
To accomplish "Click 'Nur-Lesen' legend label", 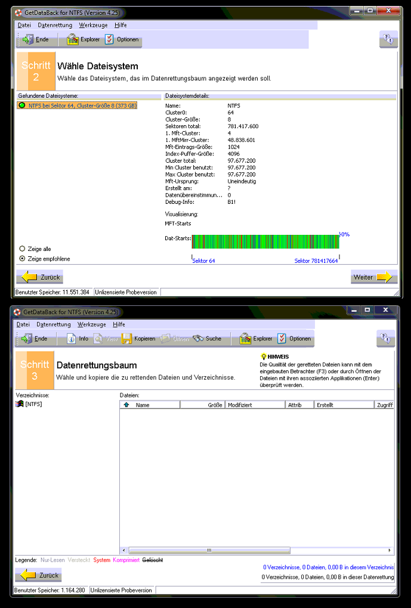I will (52, 560).
